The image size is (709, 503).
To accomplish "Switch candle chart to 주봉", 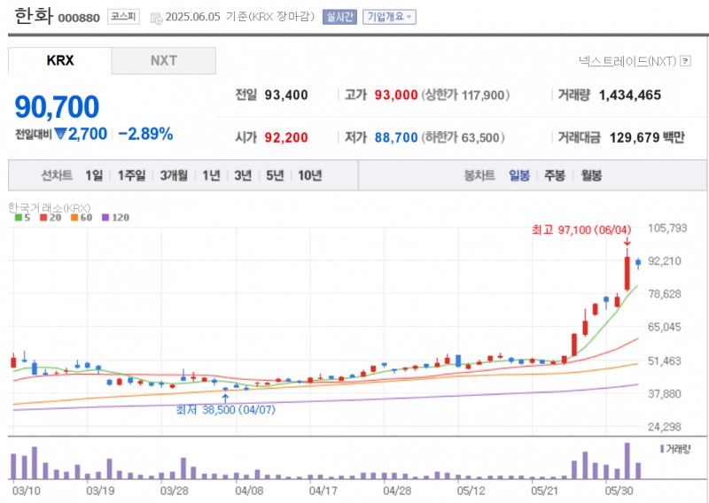I will tap(555, 175).
